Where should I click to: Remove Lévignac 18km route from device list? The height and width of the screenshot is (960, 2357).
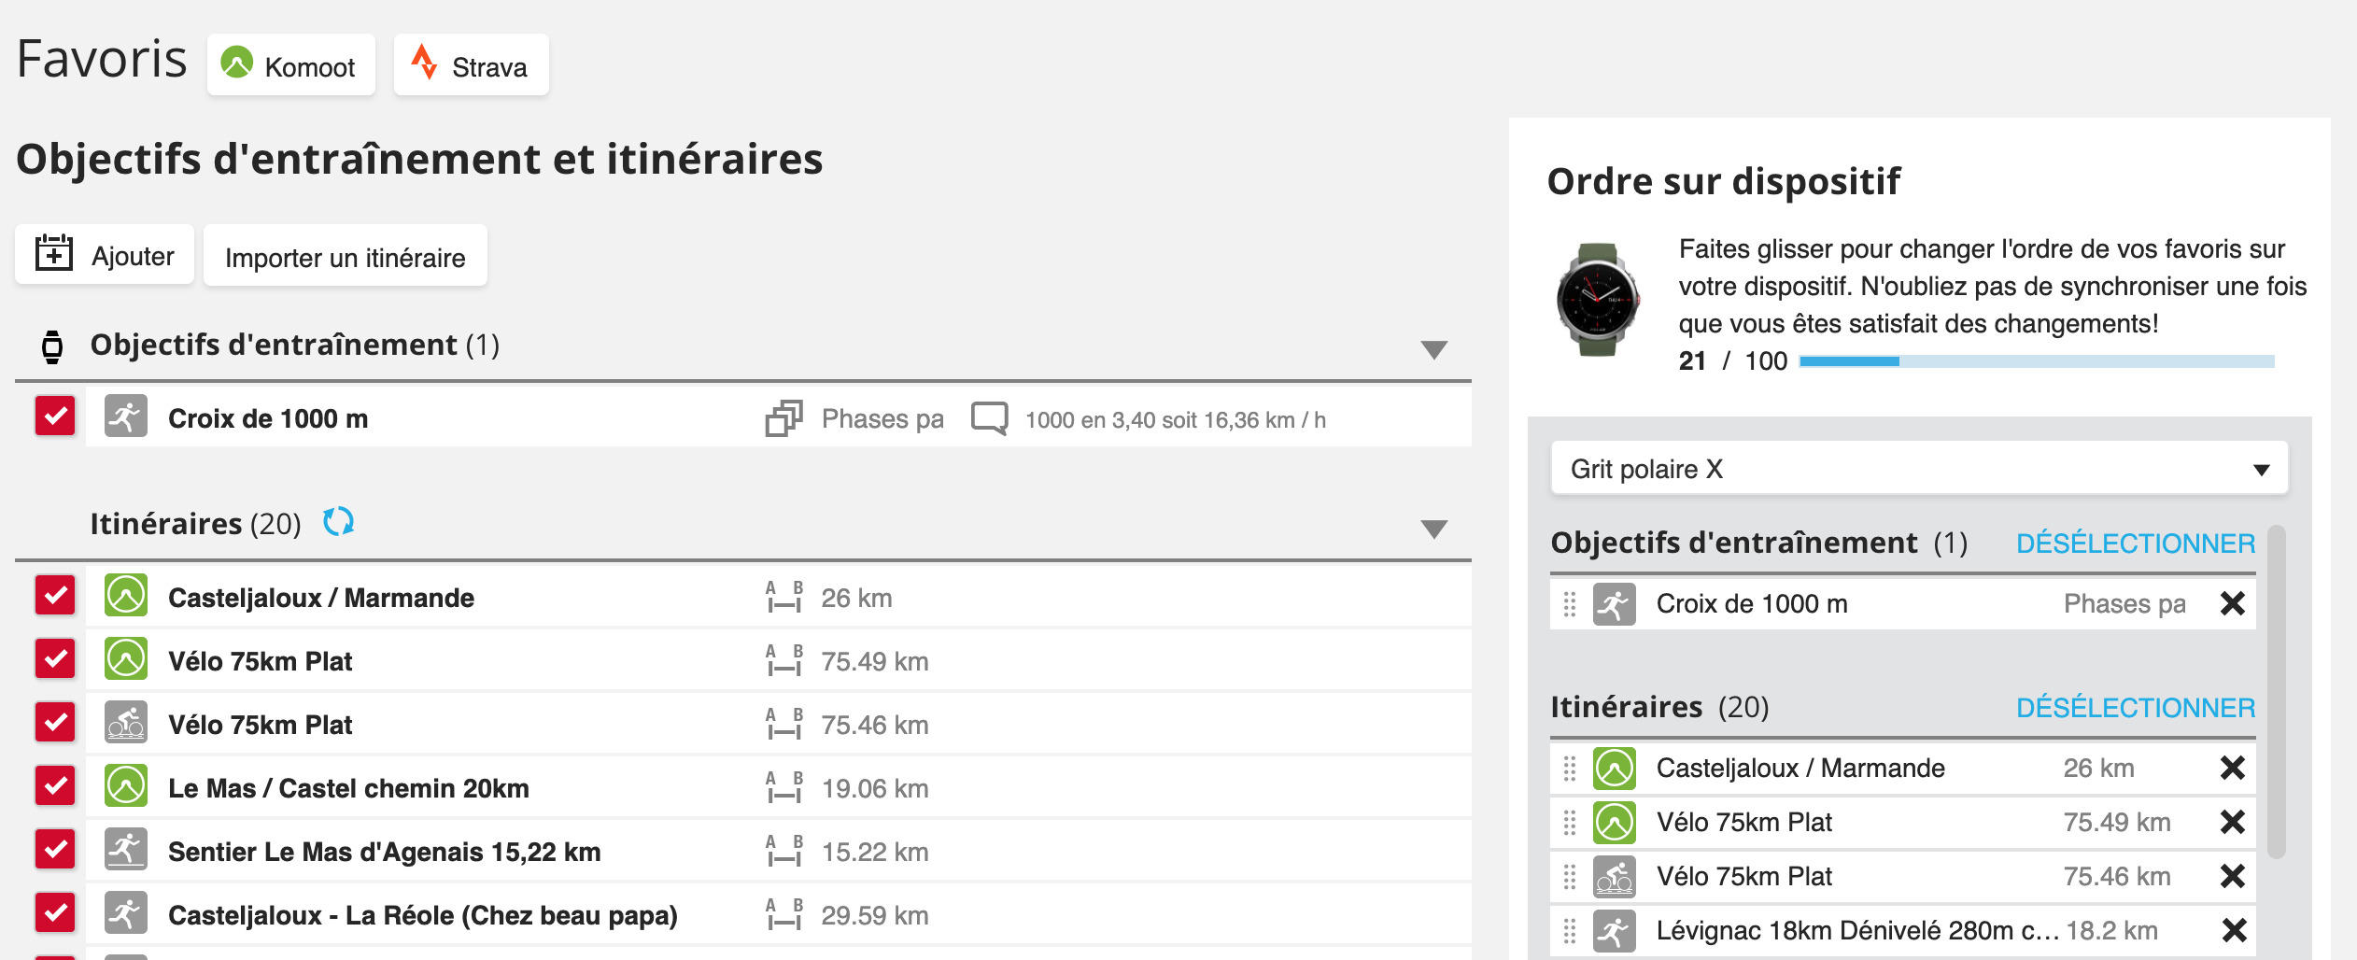click(2232, 930)
